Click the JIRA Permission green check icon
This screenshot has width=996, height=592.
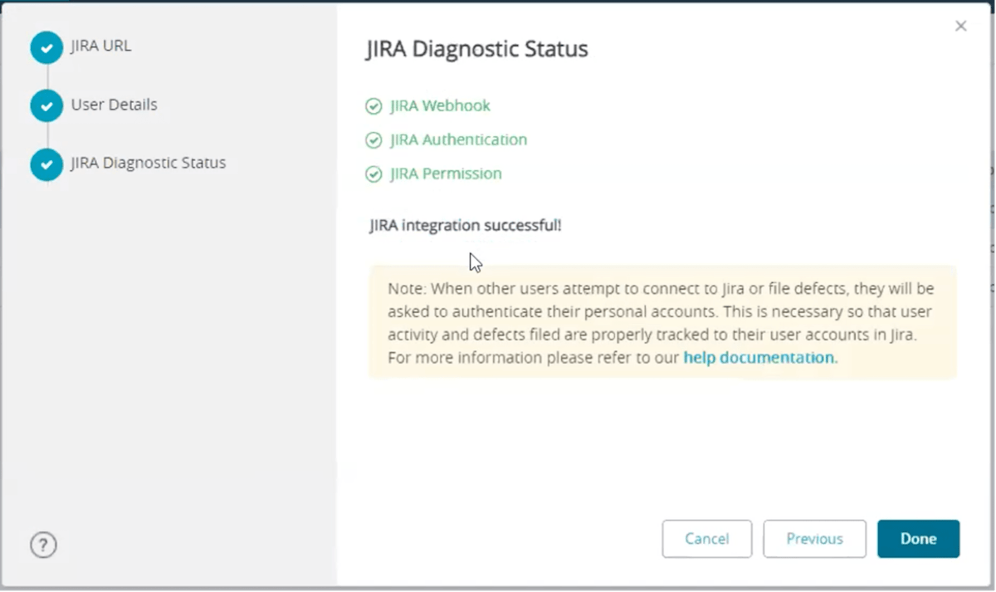tap(373, 174)
